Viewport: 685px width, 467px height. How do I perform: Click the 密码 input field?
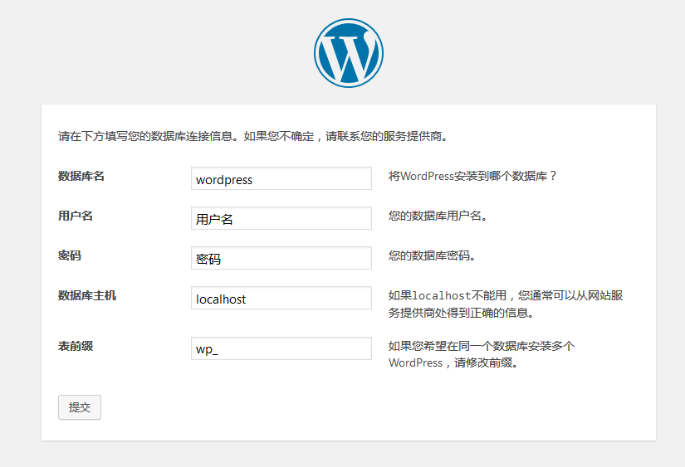coord(281,258)
